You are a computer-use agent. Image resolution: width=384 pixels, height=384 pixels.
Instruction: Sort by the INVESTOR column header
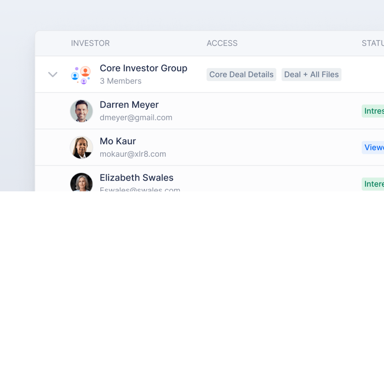[x=90, y=43]
